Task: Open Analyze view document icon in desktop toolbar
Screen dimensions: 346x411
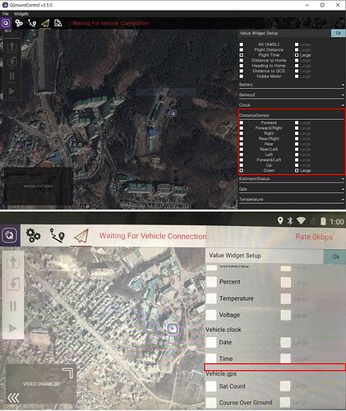Action: (x=58, y=23)
